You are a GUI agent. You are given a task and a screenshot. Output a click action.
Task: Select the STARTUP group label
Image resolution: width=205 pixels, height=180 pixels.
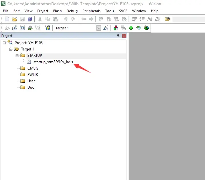pyautogui.click(x=35, y=56)
